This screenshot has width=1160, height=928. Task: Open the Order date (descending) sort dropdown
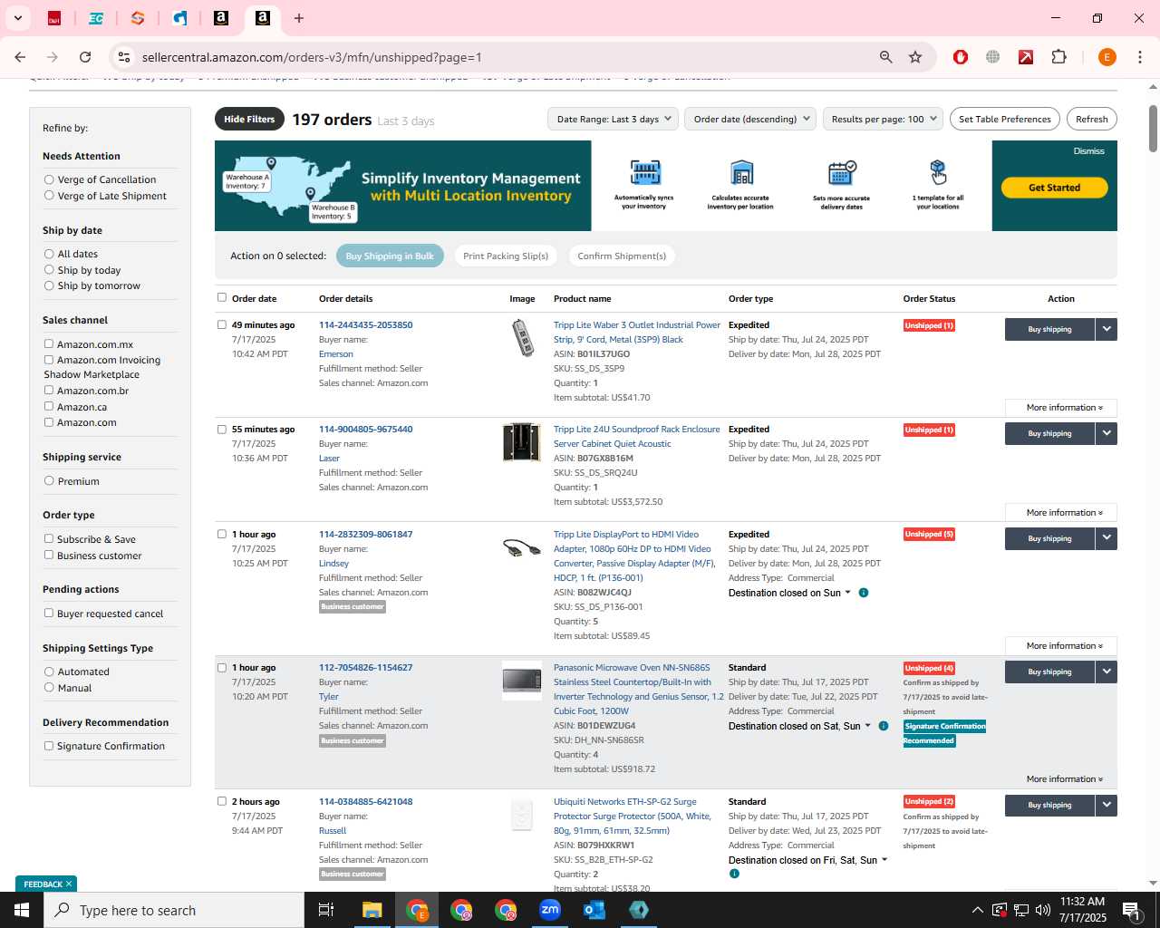pos(750,119)
